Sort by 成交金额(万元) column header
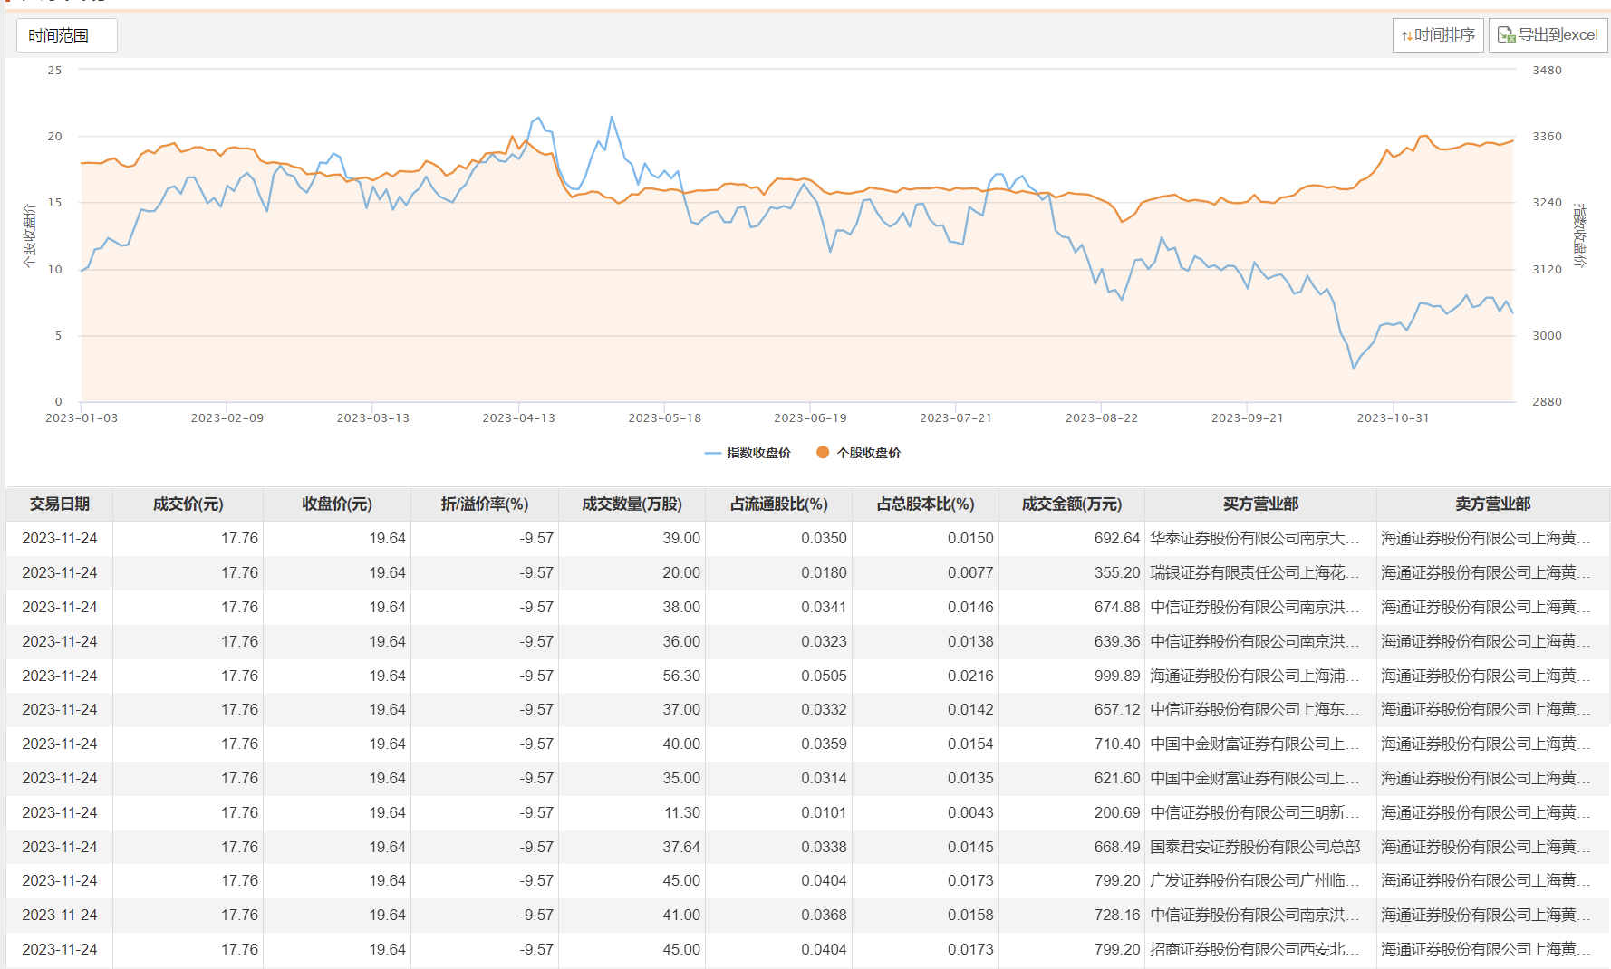Viewport: 1611px width, 969px height. 1071,504
